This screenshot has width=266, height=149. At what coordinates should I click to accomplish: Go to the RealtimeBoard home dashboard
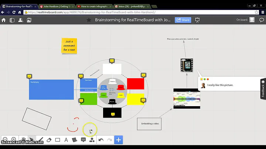[4, 20]
